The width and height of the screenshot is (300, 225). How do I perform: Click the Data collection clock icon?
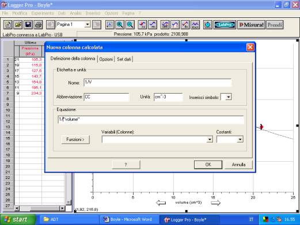tap(208, 25)
